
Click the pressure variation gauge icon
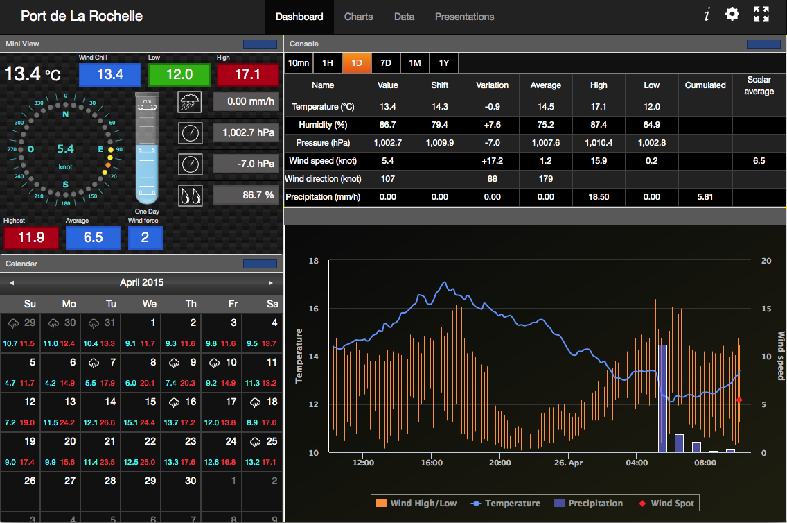(190, 164)
